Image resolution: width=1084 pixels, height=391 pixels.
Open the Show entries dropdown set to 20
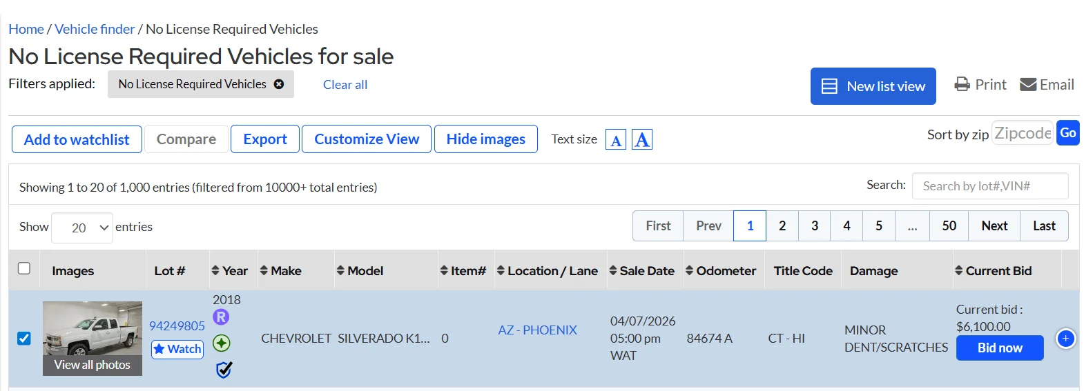pyautogui.click(x=82, y=228)
